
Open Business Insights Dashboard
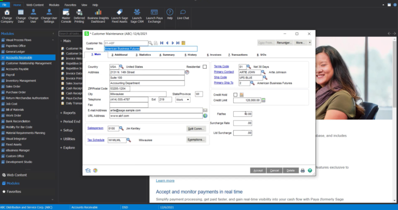98,16
